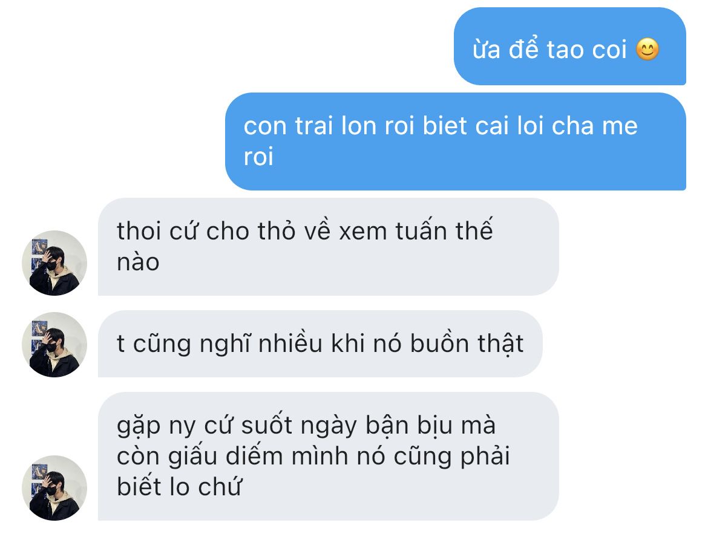The width and height of the screenshot is (708, 534).
Task: Open avatar beside "gặp ny cứ suốt" message
Action: point(54,488)
